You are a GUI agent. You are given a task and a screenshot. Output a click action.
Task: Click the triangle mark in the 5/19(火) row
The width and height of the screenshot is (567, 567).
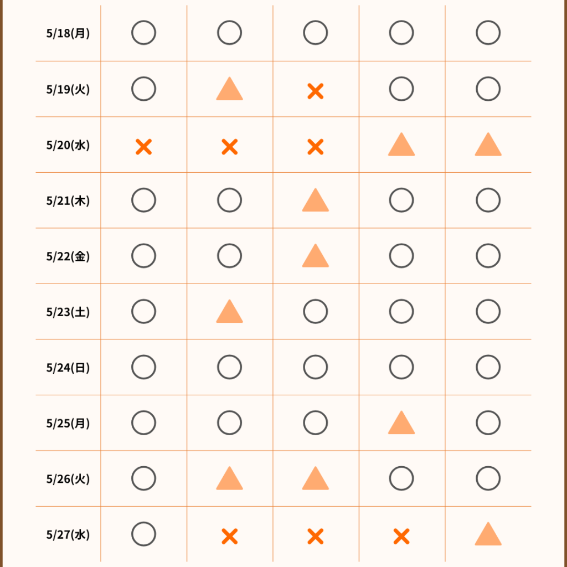pos(229,90)
